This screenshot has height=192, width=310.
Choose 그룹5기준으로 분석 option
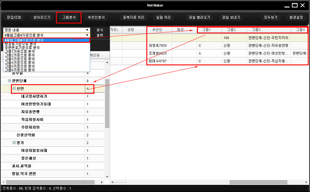coord(20,66)
